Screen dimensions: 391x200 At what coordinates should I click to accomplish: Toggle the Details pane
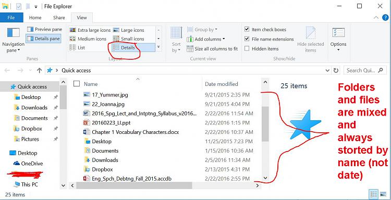coord(44,39)
